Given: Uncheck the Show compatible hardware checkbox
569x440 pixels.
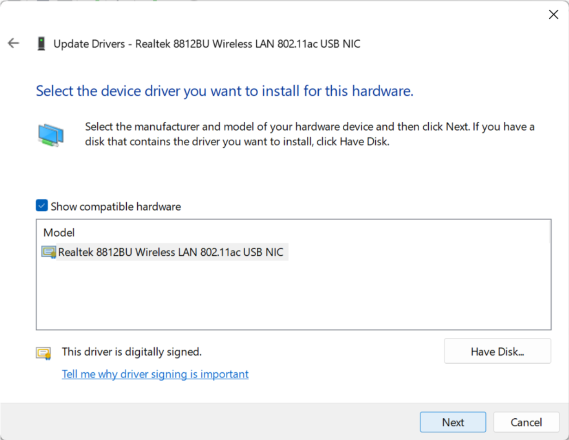Looking at the screenshot, I should tap(42, 206).
